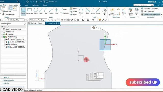The height and width of the screenshot is (92, 163).
Task: Open the Tools ribbon tab
Action: [x=45, y=5]
